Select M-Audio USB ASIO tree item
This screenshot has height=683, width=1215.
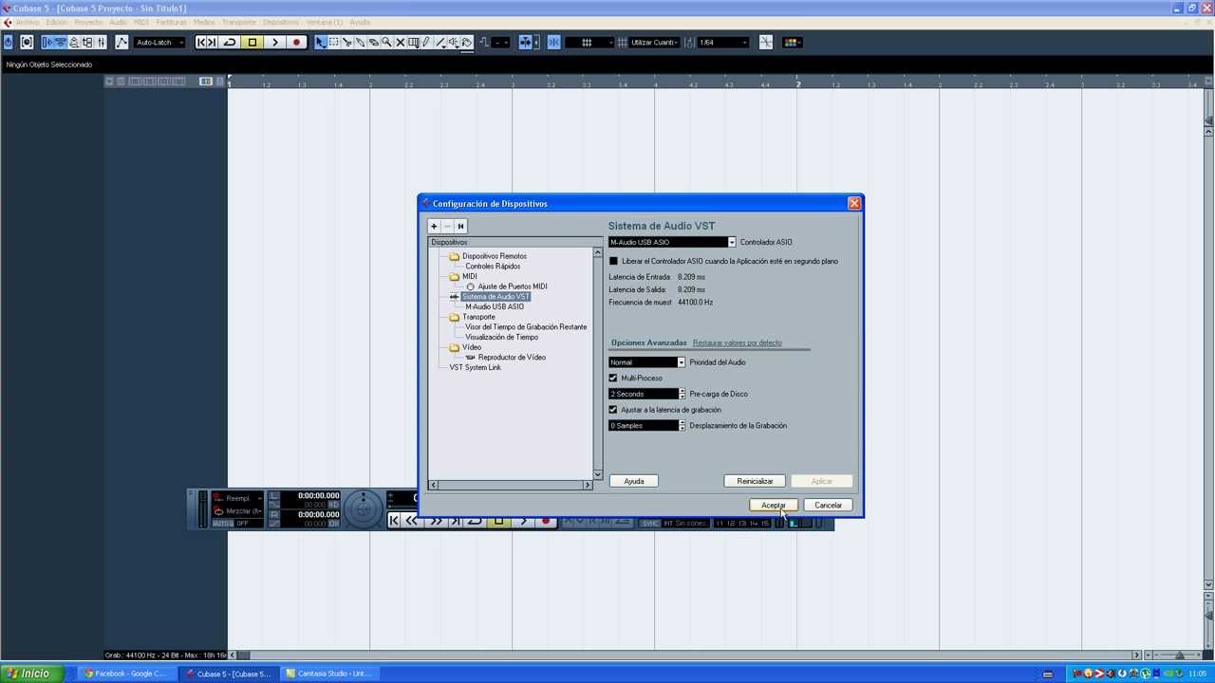(495, 306)
